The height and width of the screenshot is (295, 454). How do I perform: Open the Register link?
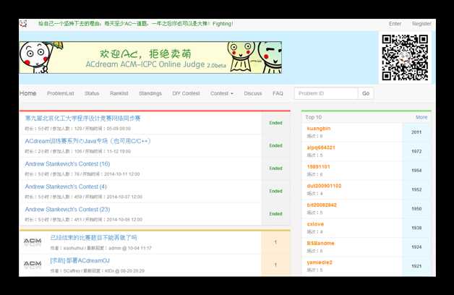[x=421, y=24]
